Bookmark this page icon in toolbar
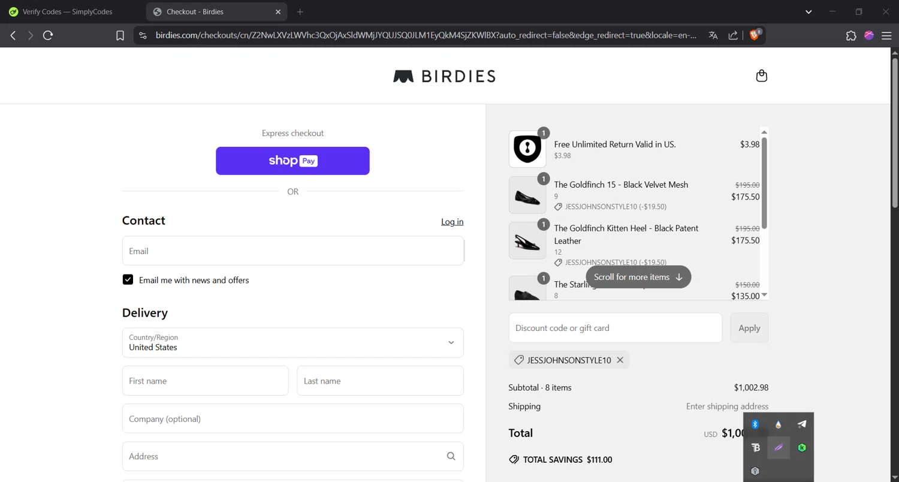899x482 pixels. (120, 35)
